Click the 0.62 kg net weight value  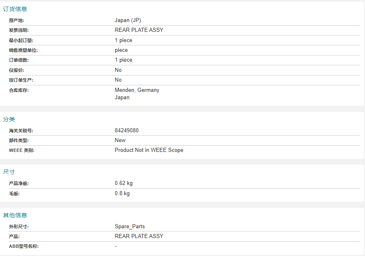click(x=124, y=183)
